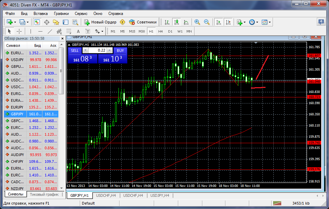Toggle the Data Window crosshair-circle icon
This screenshot has height=209, width=329.
pos(47,22)
